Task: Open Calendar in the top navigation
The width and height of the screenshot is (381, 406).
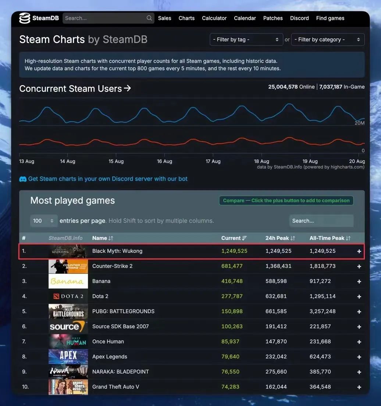Action: [245, 18]
